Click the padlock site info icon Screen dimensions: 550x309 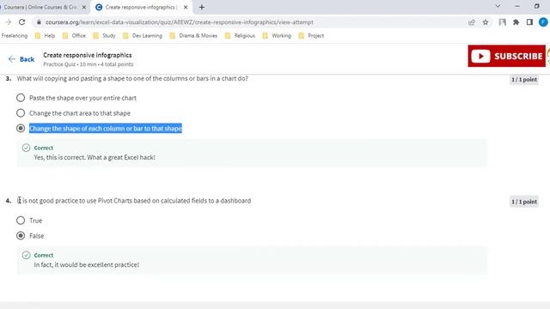(x=39, y=22)
